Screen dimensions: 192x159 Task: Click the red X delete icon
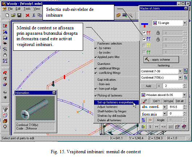[x=28, y=16]
